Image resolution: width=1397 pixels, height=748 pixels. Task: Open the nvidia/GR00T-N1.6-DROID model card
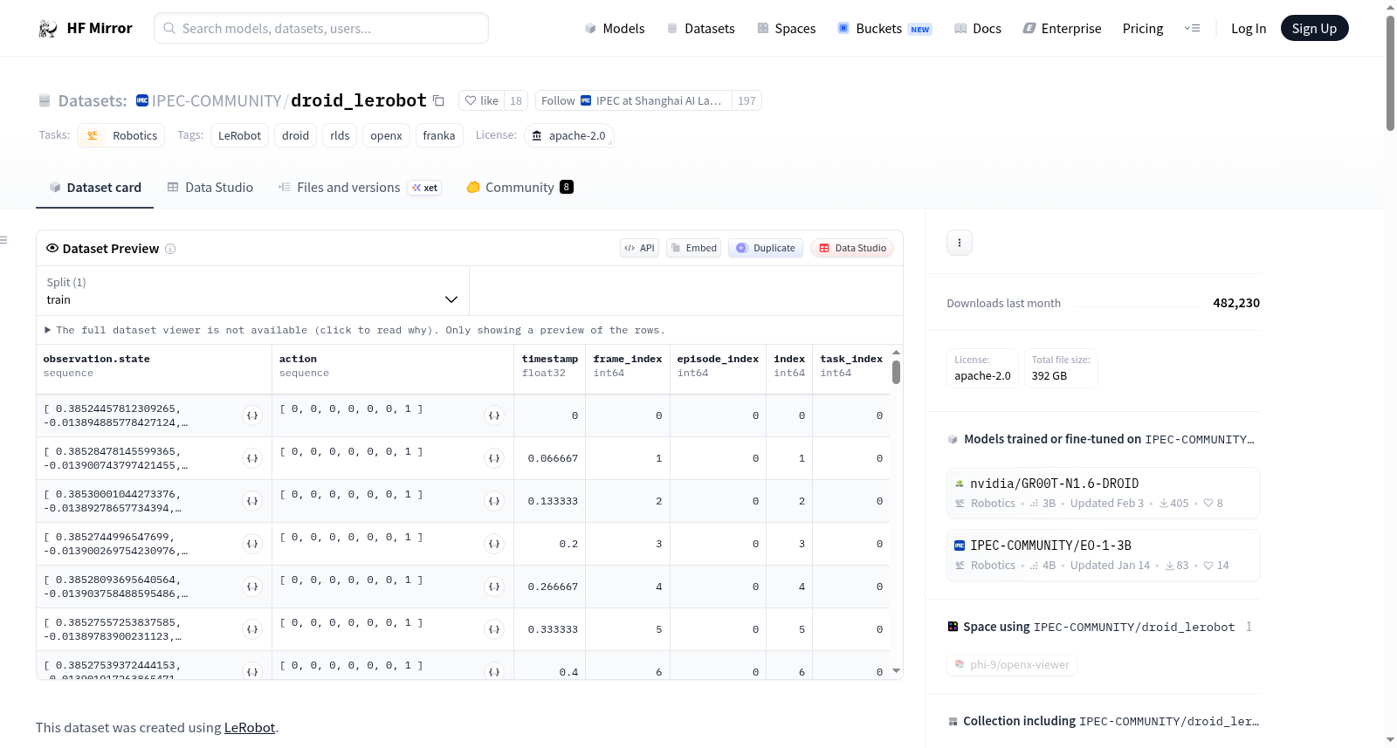[1103, 493]
